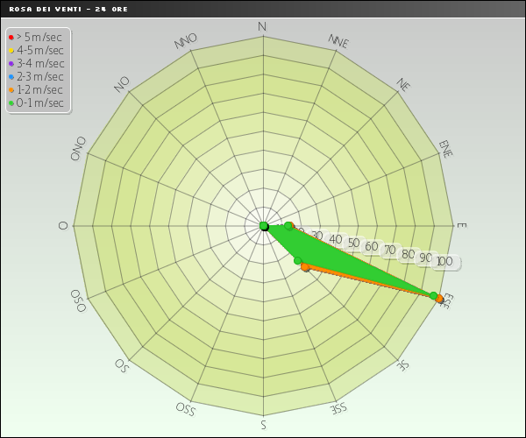Click the green data point on SE axis
The image size is (526, 438).
(297, 260)
